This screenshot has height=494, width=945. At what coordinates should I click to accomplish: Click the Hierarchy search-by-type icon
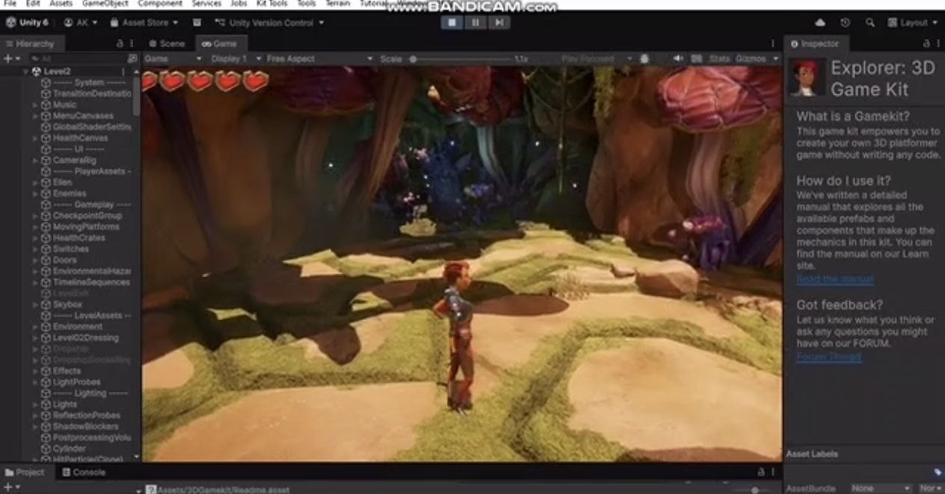pyautogui.click(x=132, y=58)
